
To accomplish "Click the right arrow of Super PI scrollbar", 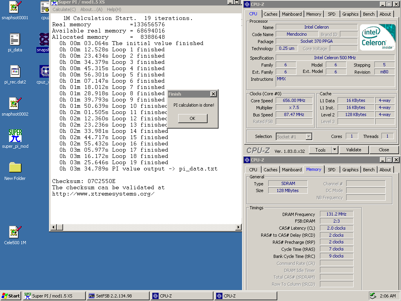I will coord(238,227).
